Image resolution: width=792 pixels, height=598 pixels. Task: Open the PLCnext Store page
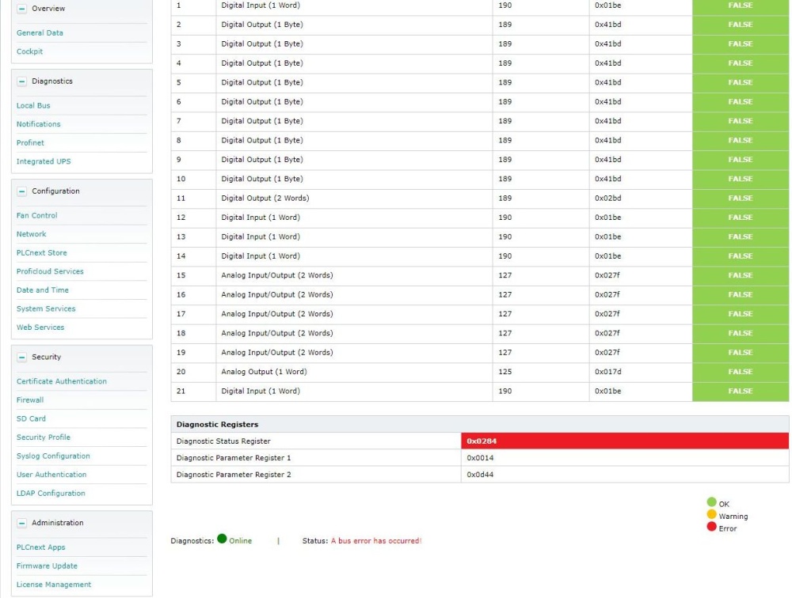41,253
